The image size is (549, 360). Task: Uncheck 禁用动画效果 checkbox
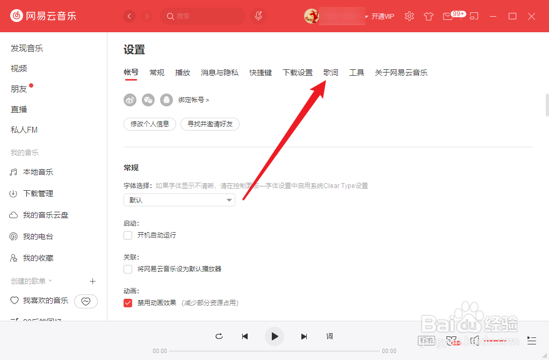(128, 303)
